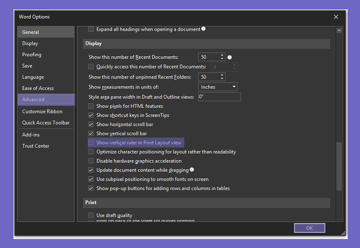The height and width of the screenshot is (248, 360).
Task: Click the vertical scrollbar thumb in options pane
Action: (339, 166)
